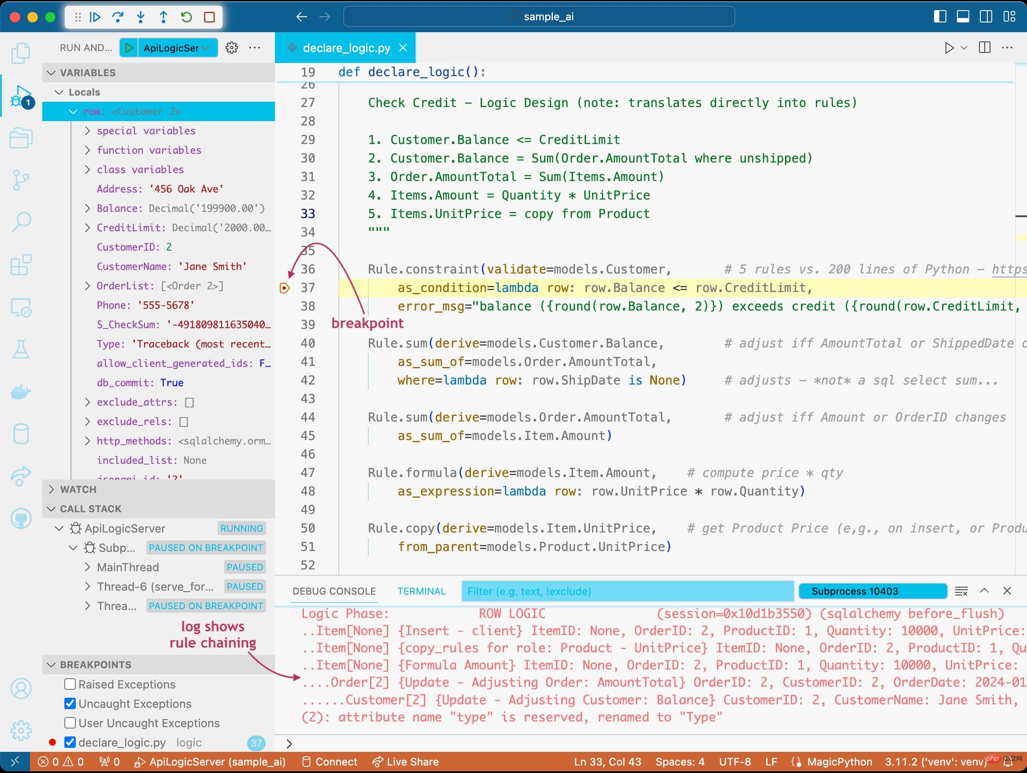
Task: Click the Step Out debug icon
Action: tap(163, 17)
